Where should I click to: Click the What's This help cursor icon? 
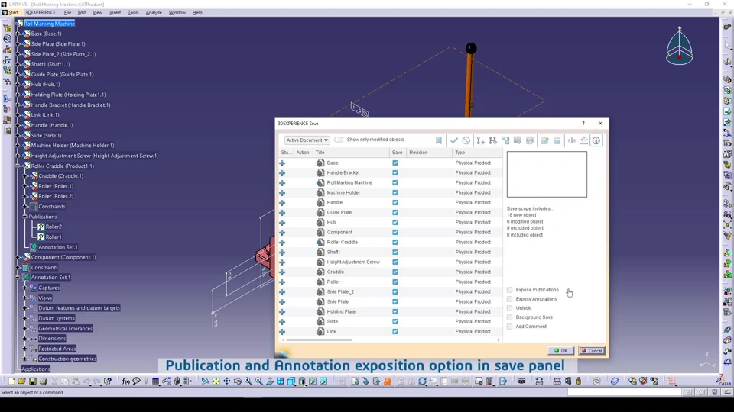click(108, 381)
